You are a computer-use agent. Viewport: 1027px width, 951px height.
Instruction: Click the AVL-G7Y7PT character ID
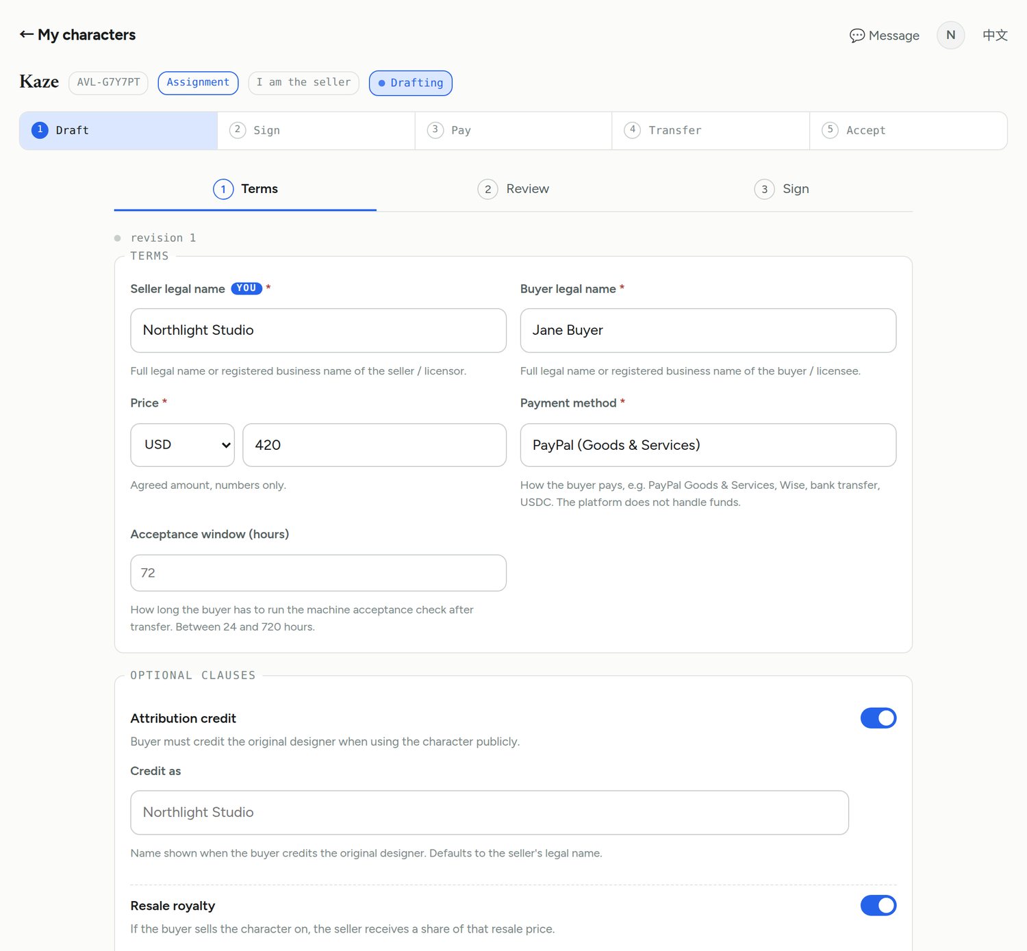(x=108, y=83)
